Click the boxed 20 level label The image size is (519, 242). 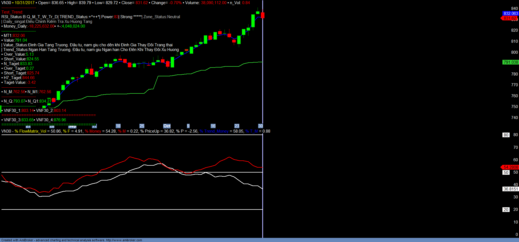click(x=506, y=210)
